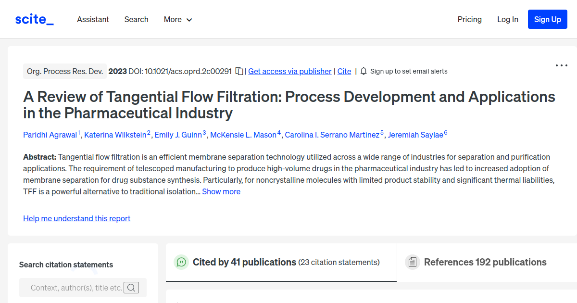The height and width of the screenshot is (303, 577).
Task: Open author profile for Paridhi Agrawal
Action: (50, 135)
